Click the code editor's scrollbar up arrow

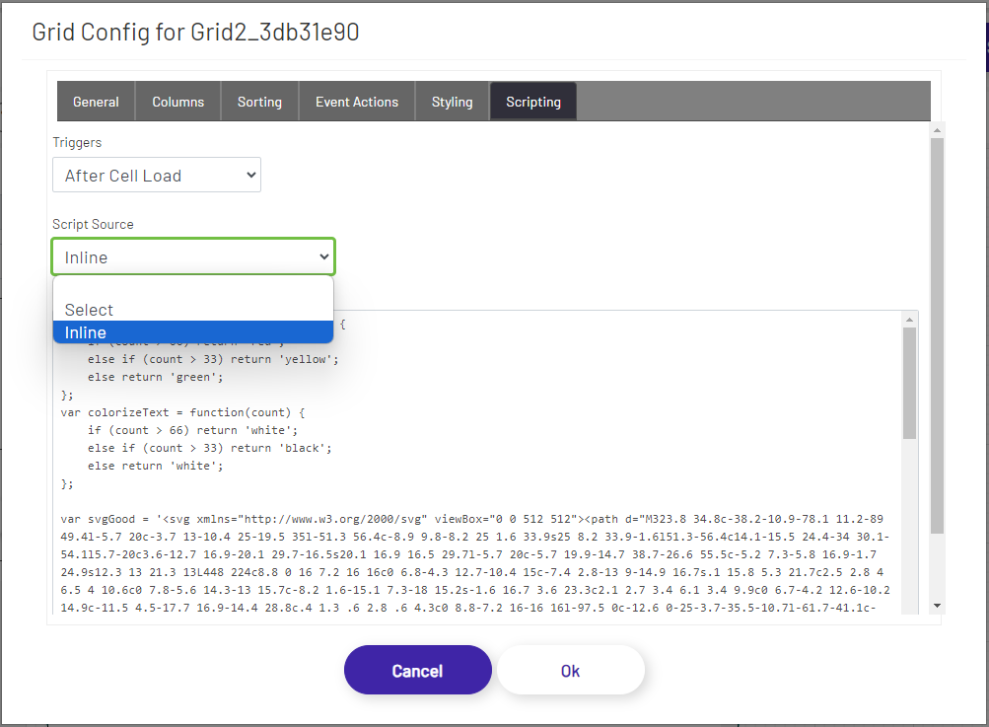tap(908, 319)
